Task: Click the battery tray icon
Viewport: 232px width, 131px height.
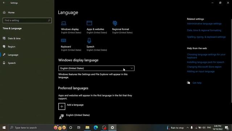Action: [200, 128]
